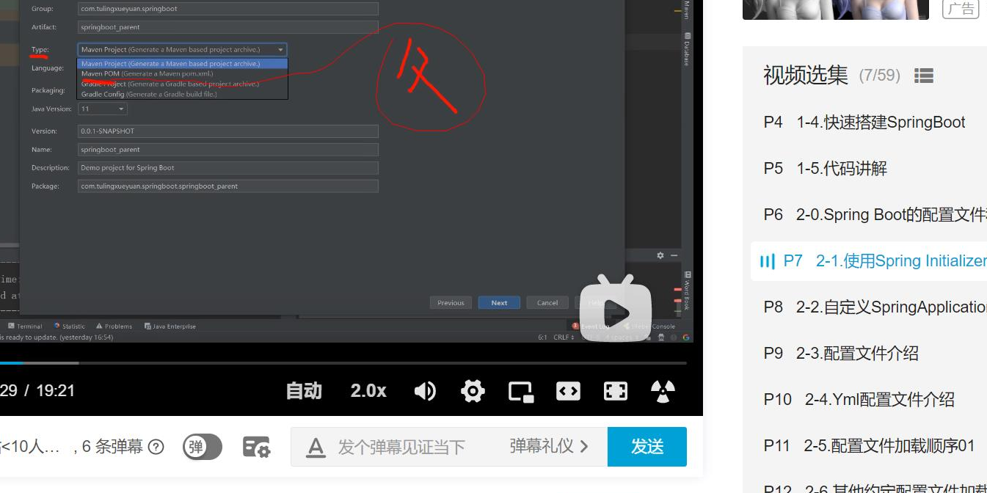Click the 发送 button
This screenshot has width=987, height=493.
click(647, 447)
